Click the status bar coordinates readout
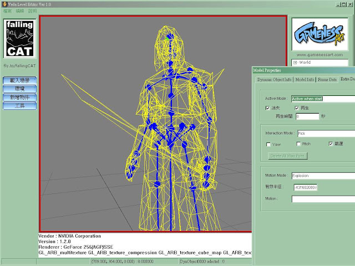 point(122,262)
